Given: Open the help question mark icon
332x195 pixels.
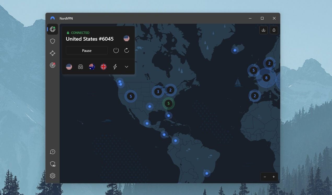Looking at the screenshot, I should (x=53, y=152).
